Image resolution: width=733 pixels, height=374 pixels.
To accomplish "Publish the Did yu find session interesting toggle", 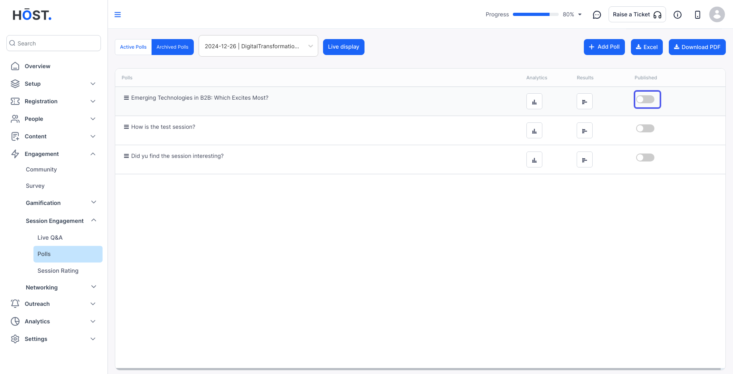I will 645,157.
